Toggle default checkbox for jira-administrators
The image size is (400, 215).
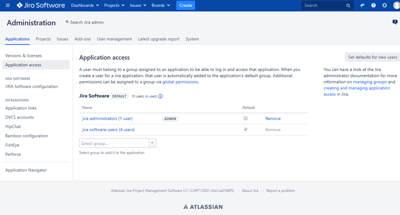245,118
